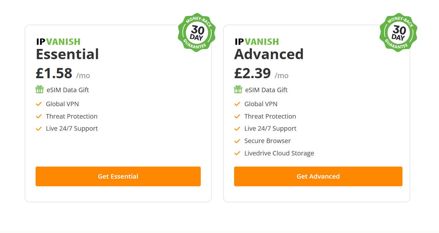439x233 pixels.
Task: Click Live 24/7 Support in the Essential plan
Action: 72,128
